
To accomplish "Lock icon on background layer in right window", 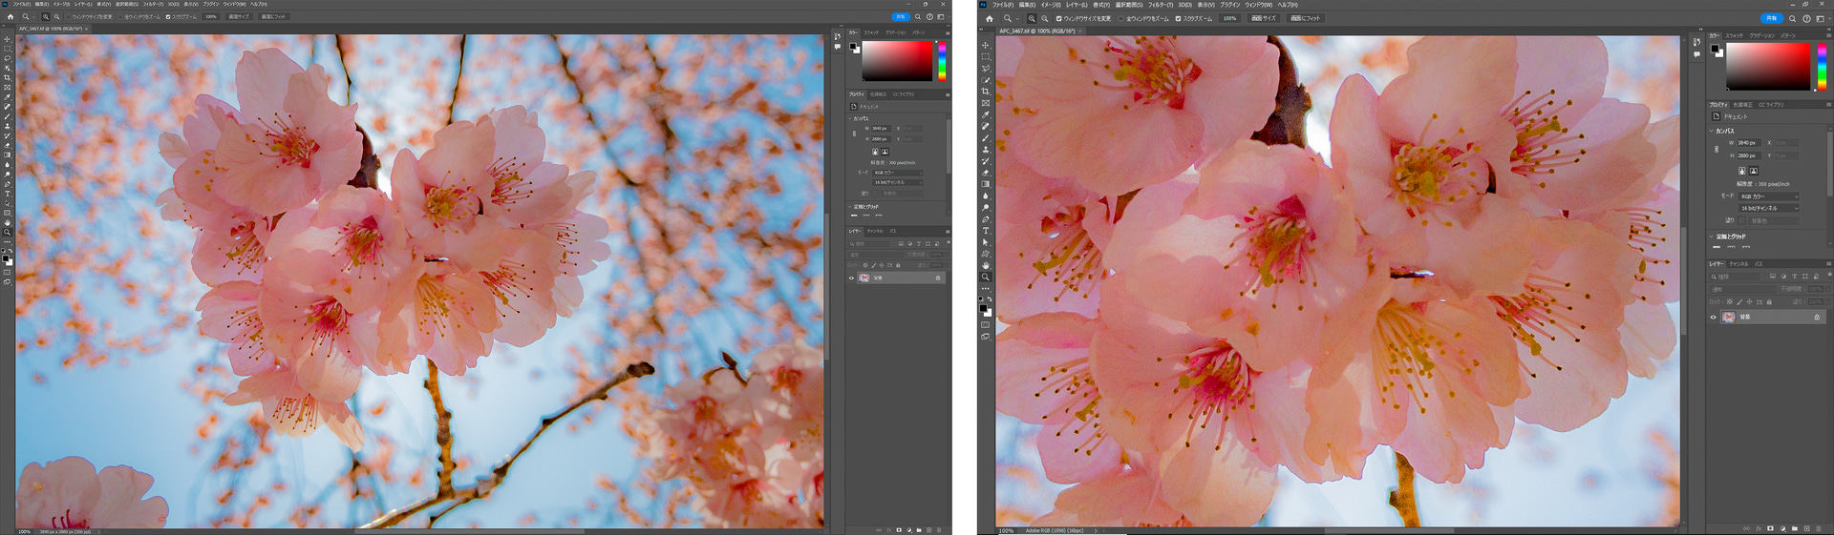I will coord(1817,317).
